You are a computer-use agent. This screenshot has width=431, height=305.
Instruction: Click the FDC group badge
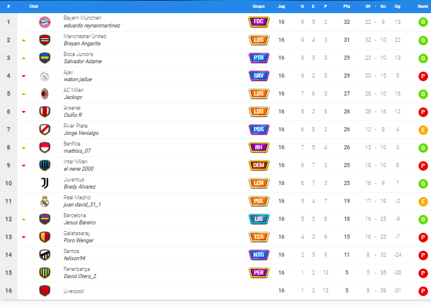[x=259, y=21]
